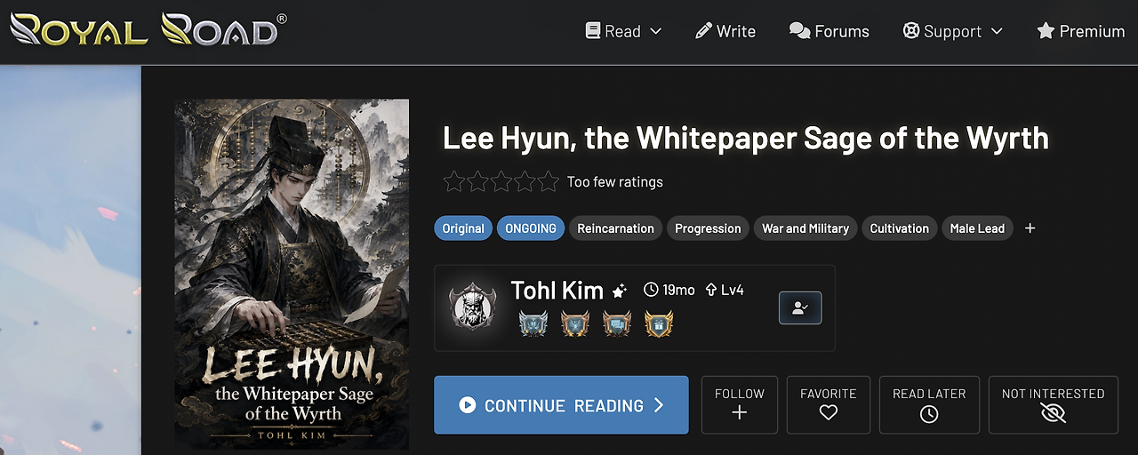The width and height of the screenshot is (1138, 455).
Task: Click the chat bubbles icon beside Forums
Action: pyautogui.click(x=799, y=31)
